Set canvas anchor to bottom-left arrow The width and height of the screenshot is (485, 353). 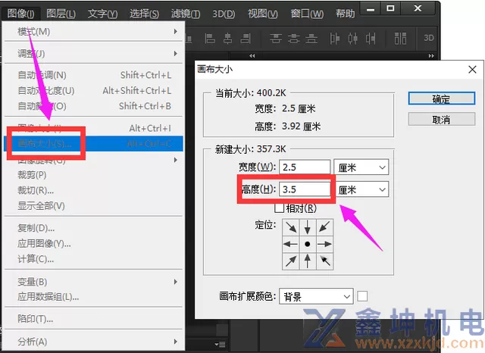(291, 261)
